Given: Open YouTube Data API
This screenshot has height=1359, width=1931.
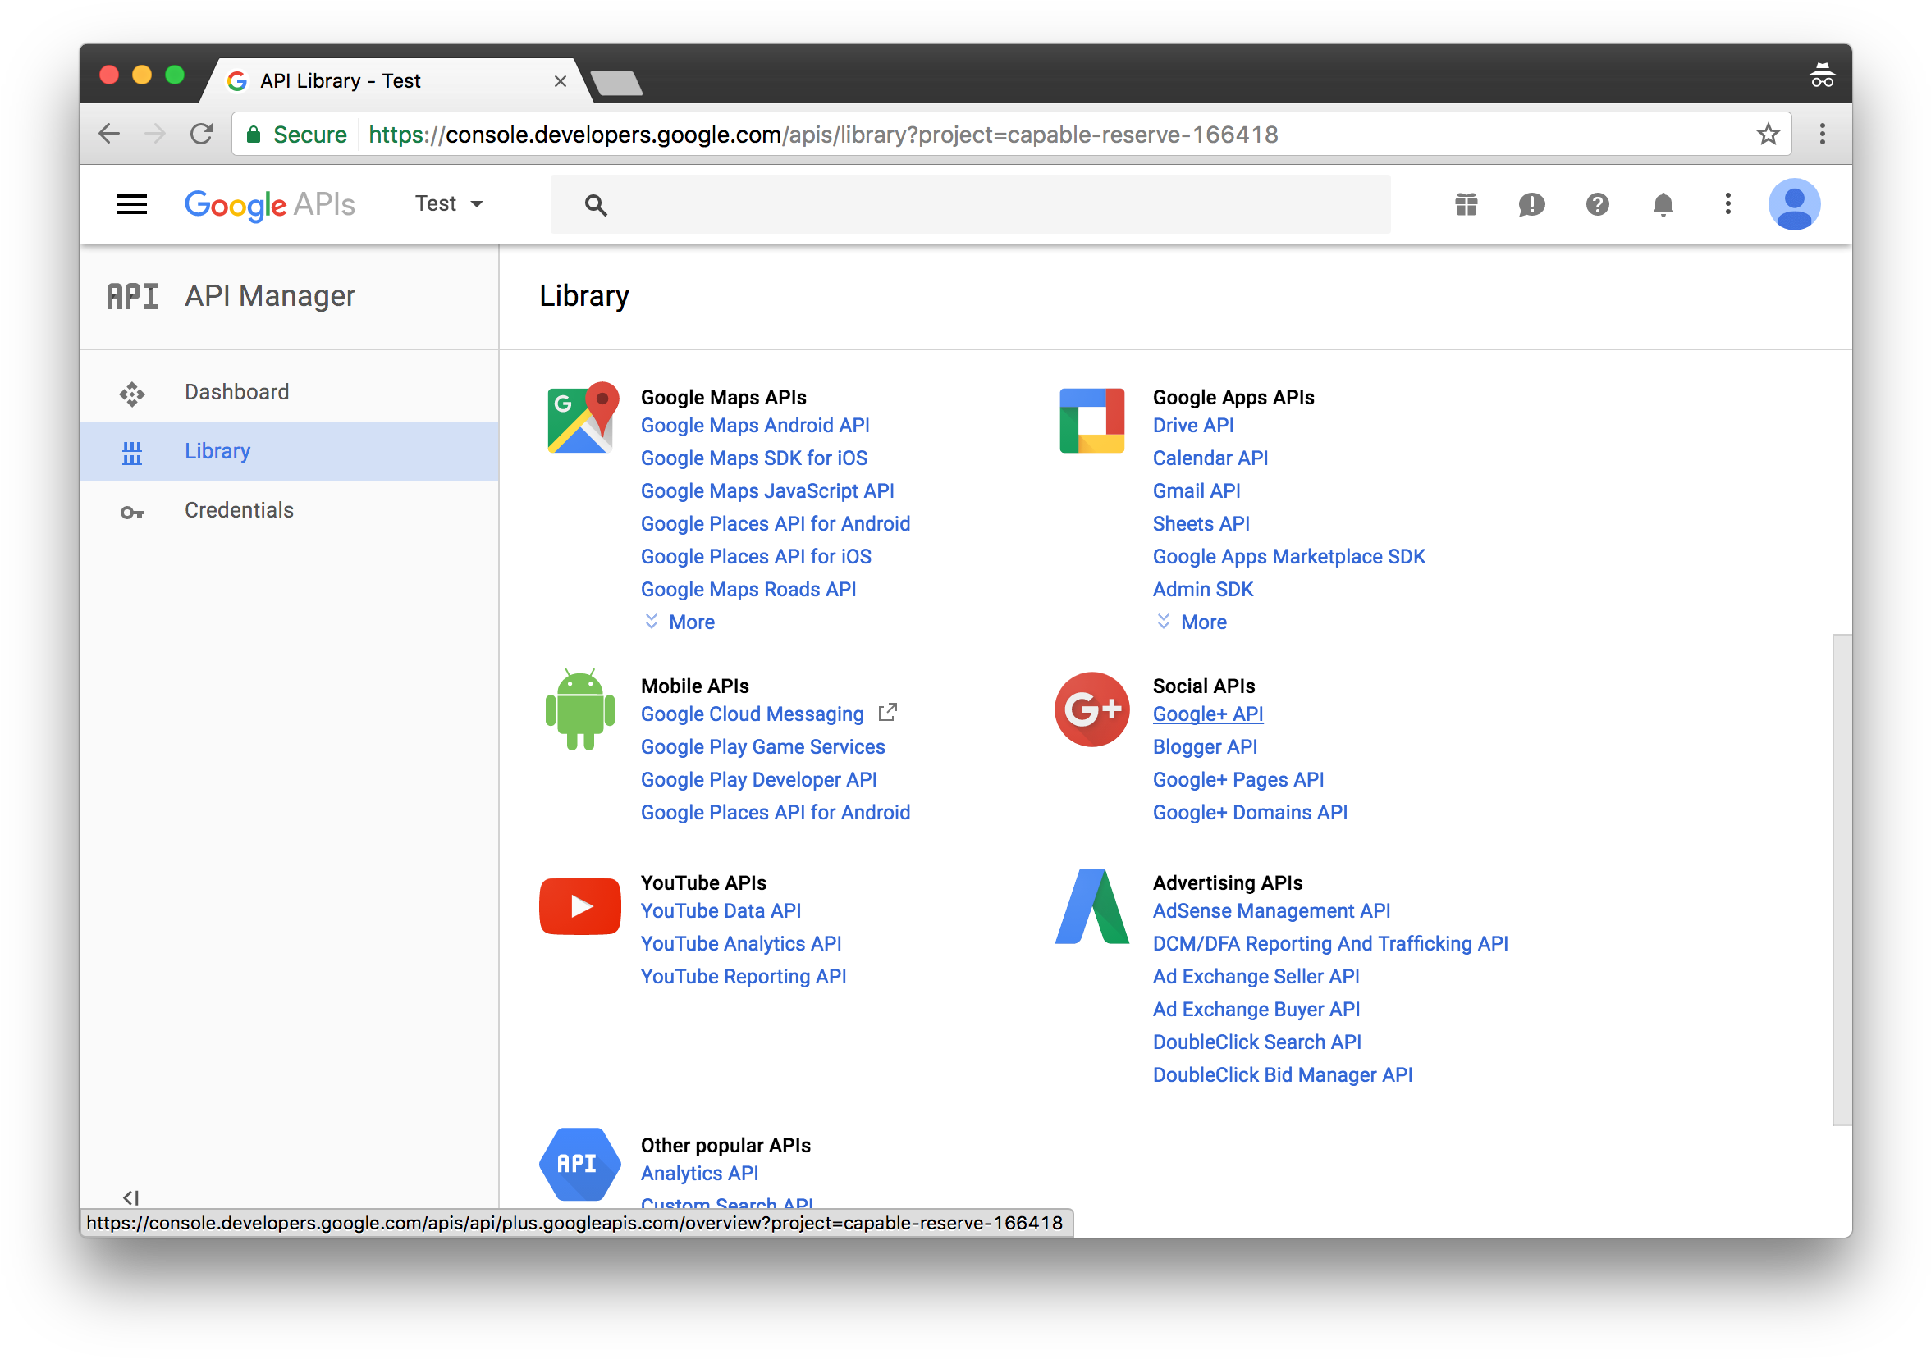Looking at the screenshot, I should pyautogui.click(x=721, y=910).
